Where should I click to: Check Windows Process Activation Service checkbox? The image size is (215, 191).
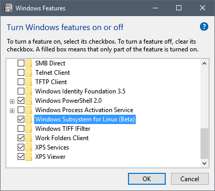pos(21,110)
